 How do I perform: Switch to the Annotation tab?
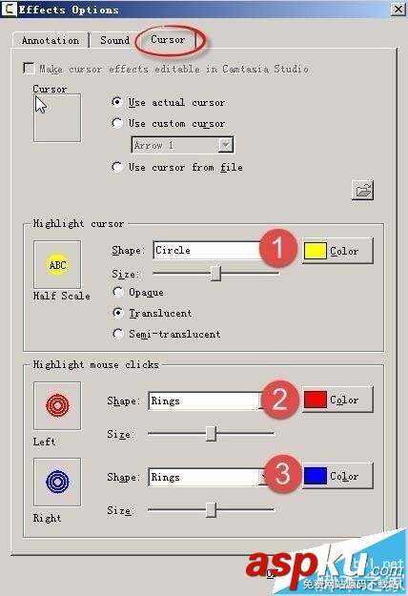[51, 40]
